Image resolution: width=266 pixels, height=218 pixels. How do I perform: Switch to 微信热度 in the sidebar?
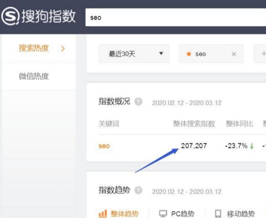click(x=39, y=76)
